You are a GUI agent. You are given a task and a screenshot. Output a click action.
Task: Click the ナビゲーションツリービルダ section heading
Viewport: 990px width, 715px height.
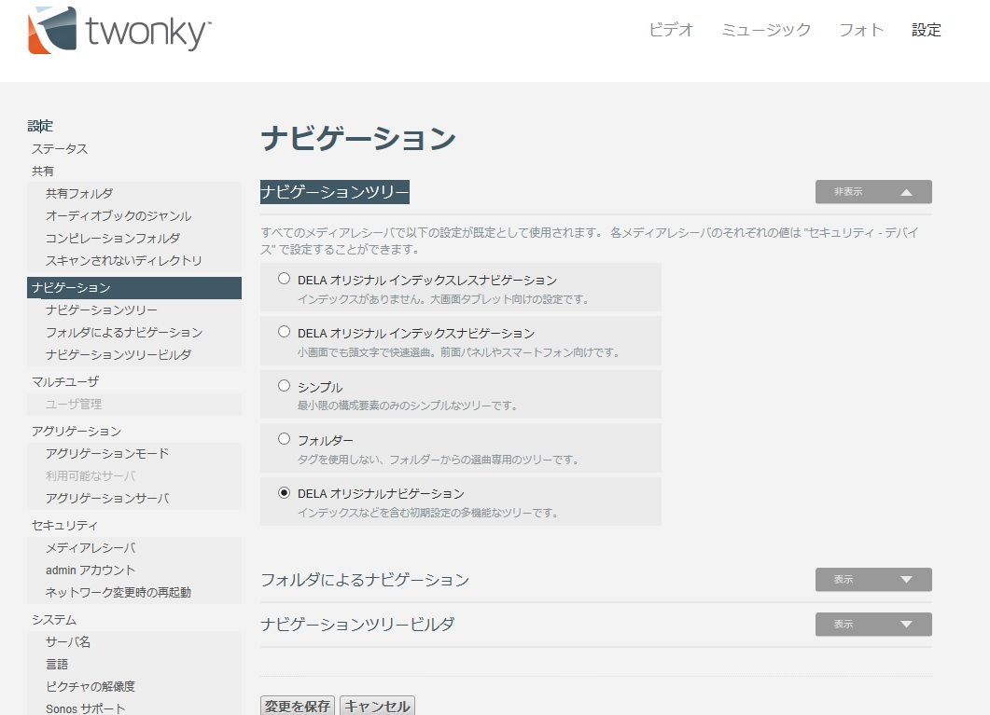(357, 625)
